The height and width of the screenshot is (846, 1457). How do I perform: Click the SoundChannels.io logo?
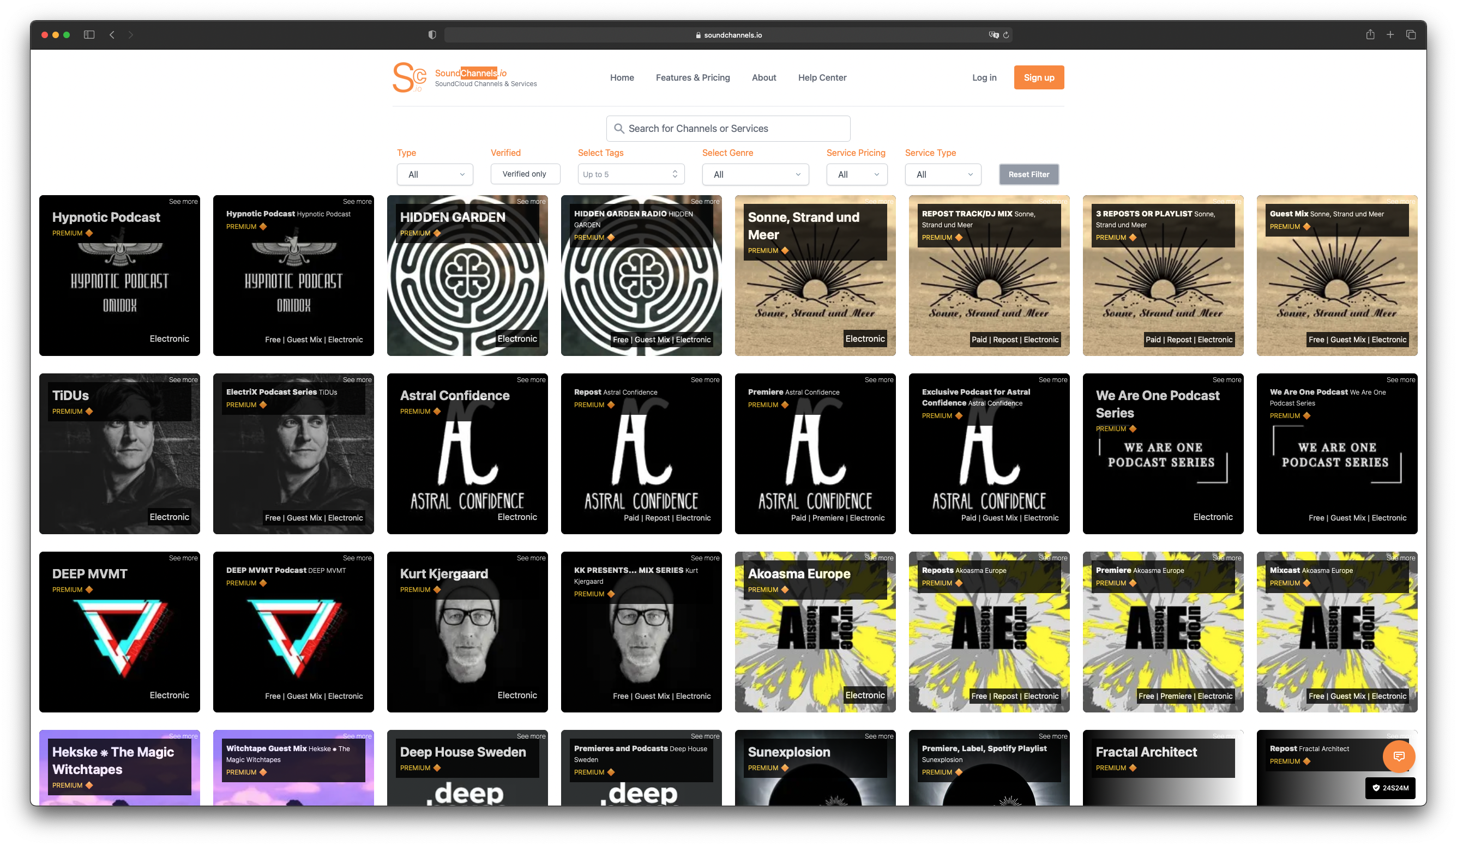click(x=465, y=77)
